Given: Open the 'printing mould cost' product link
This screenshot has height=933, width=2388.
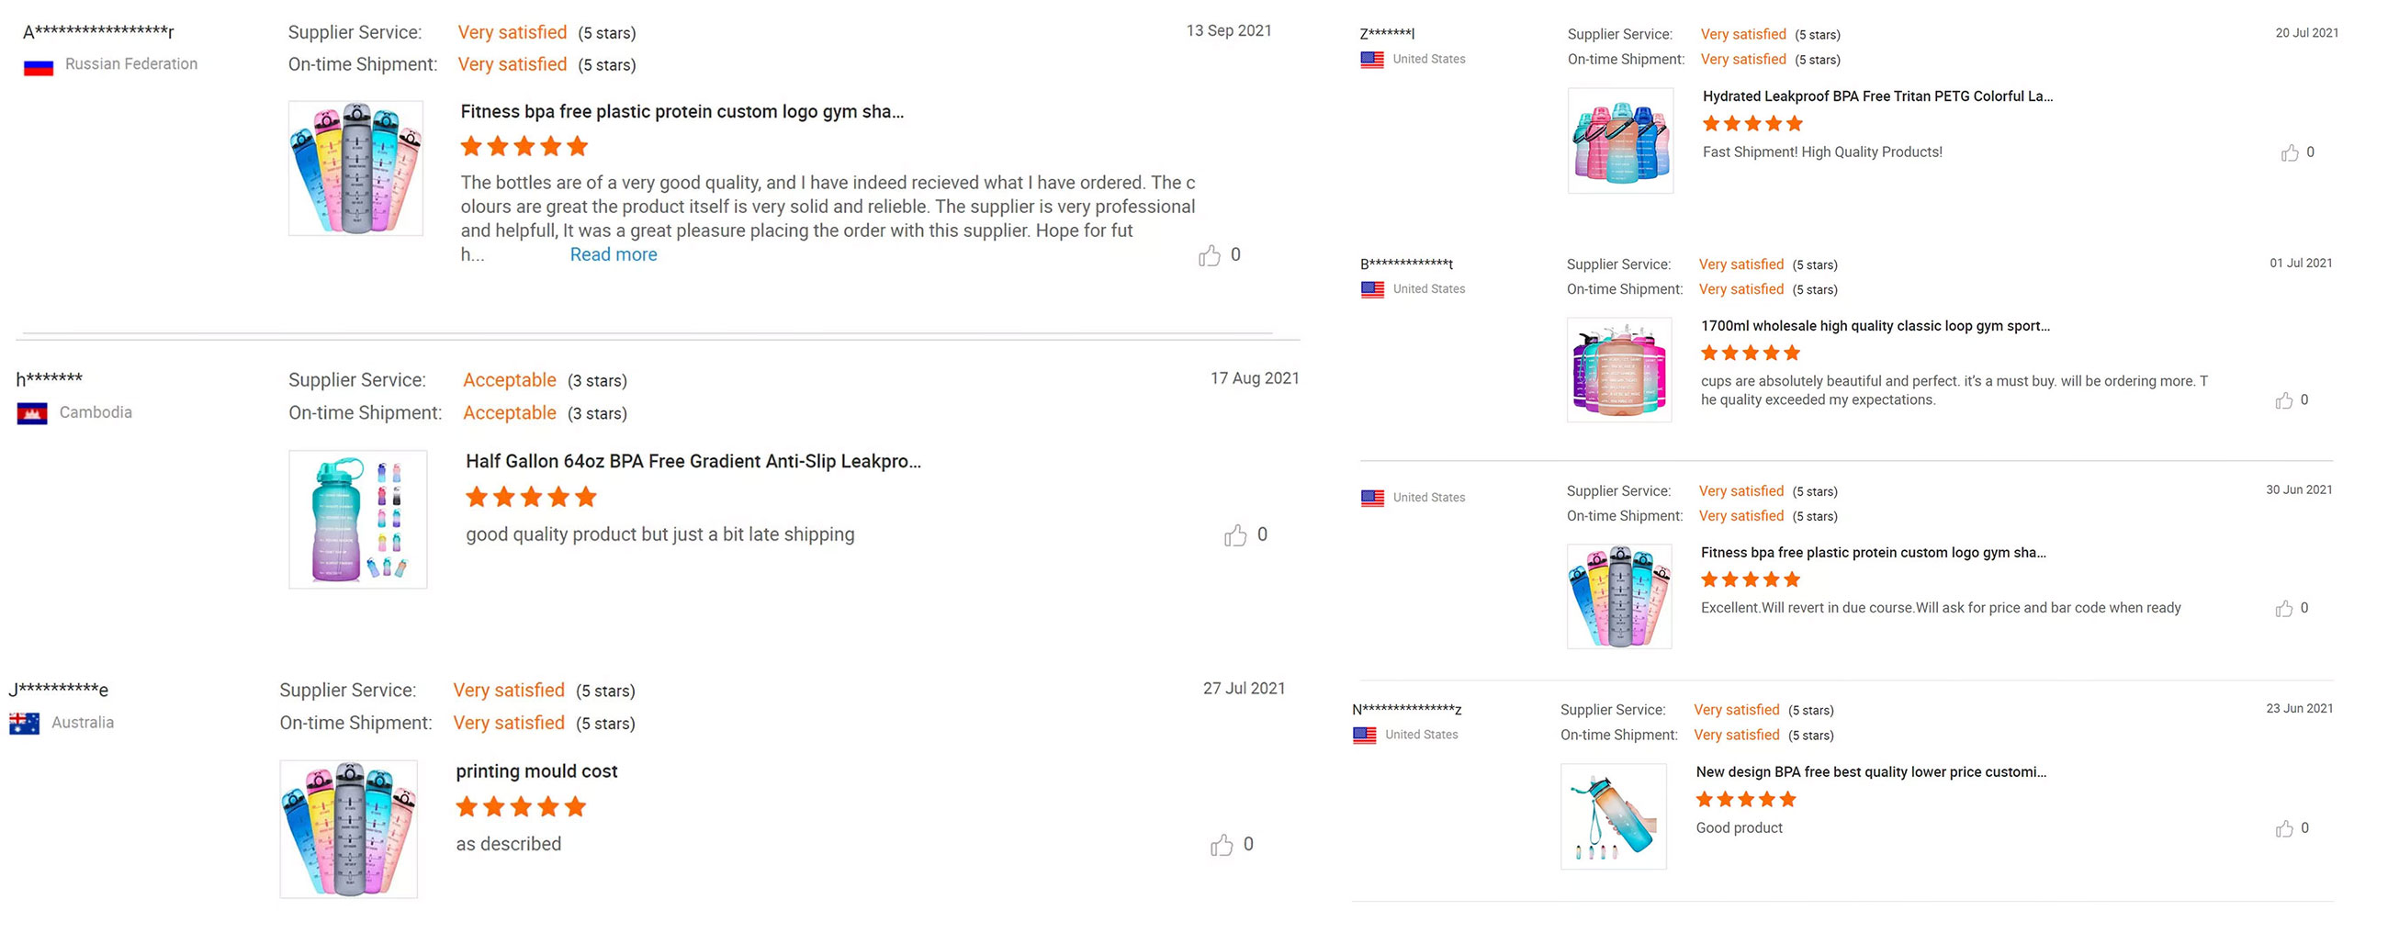Looking at the screenshot, I should [x=535, y=771].
